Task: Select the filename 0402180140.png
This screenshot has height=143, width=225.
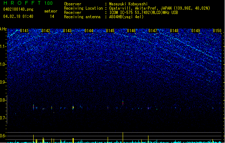Action: click(x=18, y=9)
